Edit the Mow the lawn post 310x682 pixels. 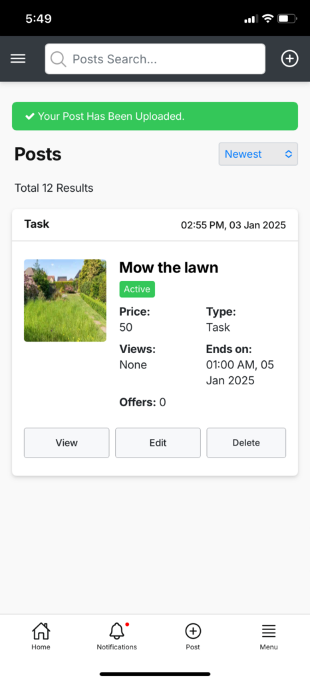(158, 443)
